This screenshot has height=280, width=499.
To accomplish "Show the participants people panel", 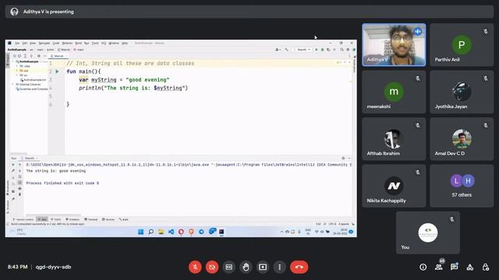I will point(438,267).
